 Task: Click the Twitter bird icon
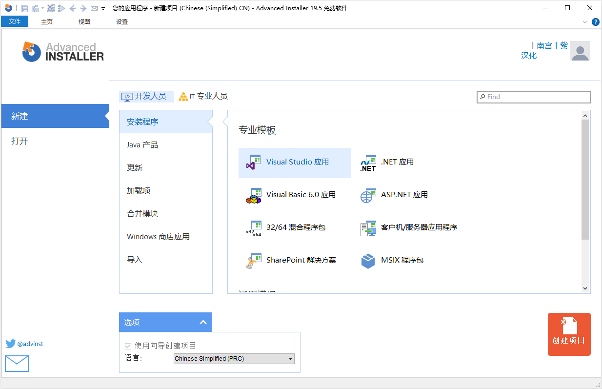(x=11, y=344)
